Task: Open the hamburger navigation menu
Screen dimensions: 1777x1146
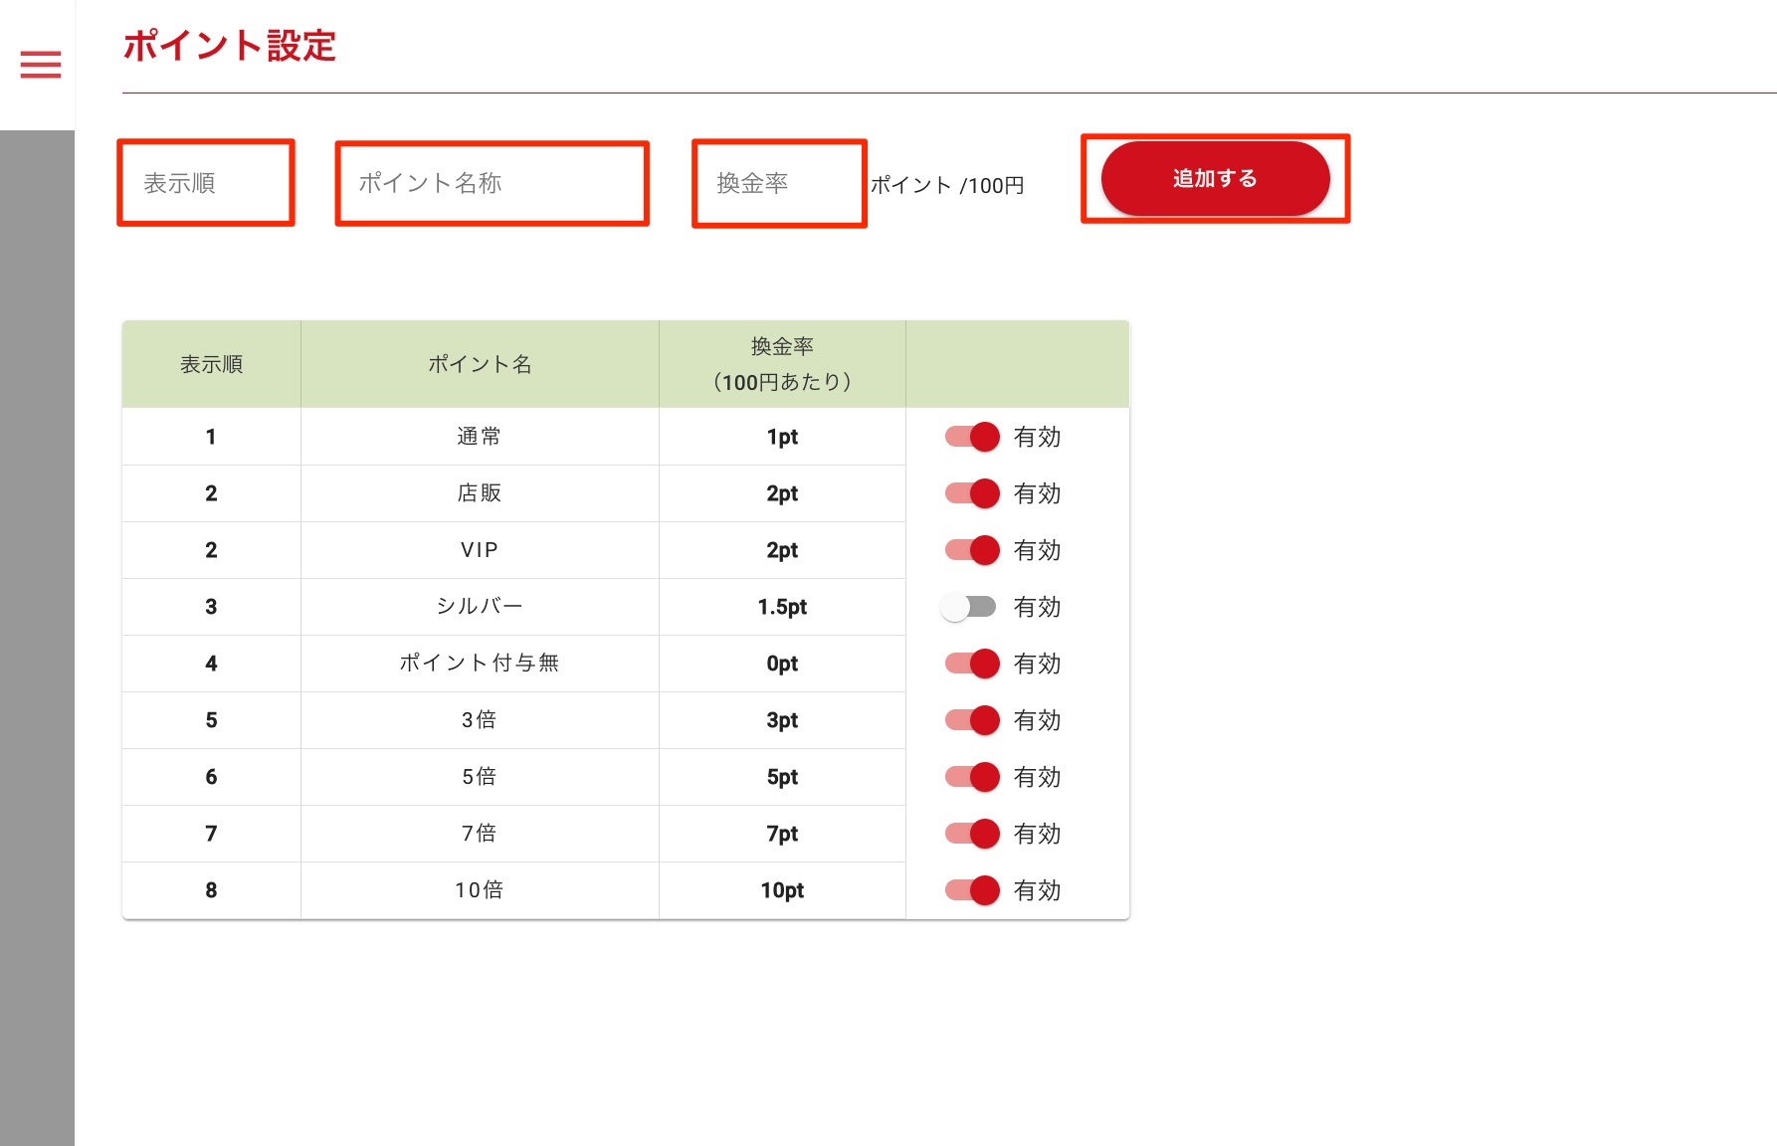Action: point(41,65)
